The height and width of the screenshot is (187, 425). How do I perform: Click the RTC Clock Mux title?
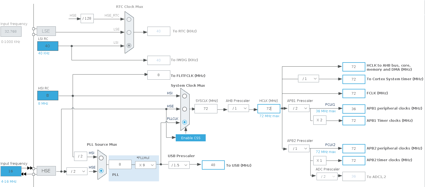click(129, 7)
